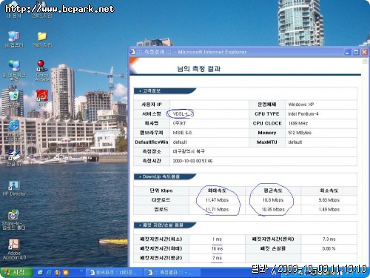Click the '10.8 Mbps' average download speed
This screenshot has height=278, width=370.
273,200
